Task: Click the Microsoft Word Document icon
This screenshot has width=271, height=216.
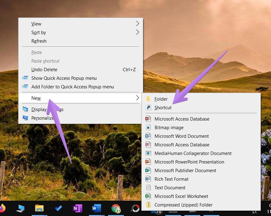Action: click(x=148, y=136)
